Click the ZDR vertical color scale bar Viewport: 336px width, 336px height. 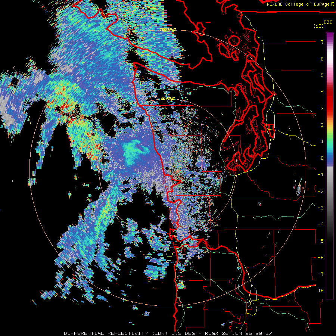330,166
